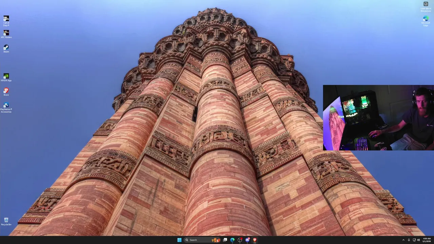Select the Brave desktop shortcut

(x=6, y=92)
